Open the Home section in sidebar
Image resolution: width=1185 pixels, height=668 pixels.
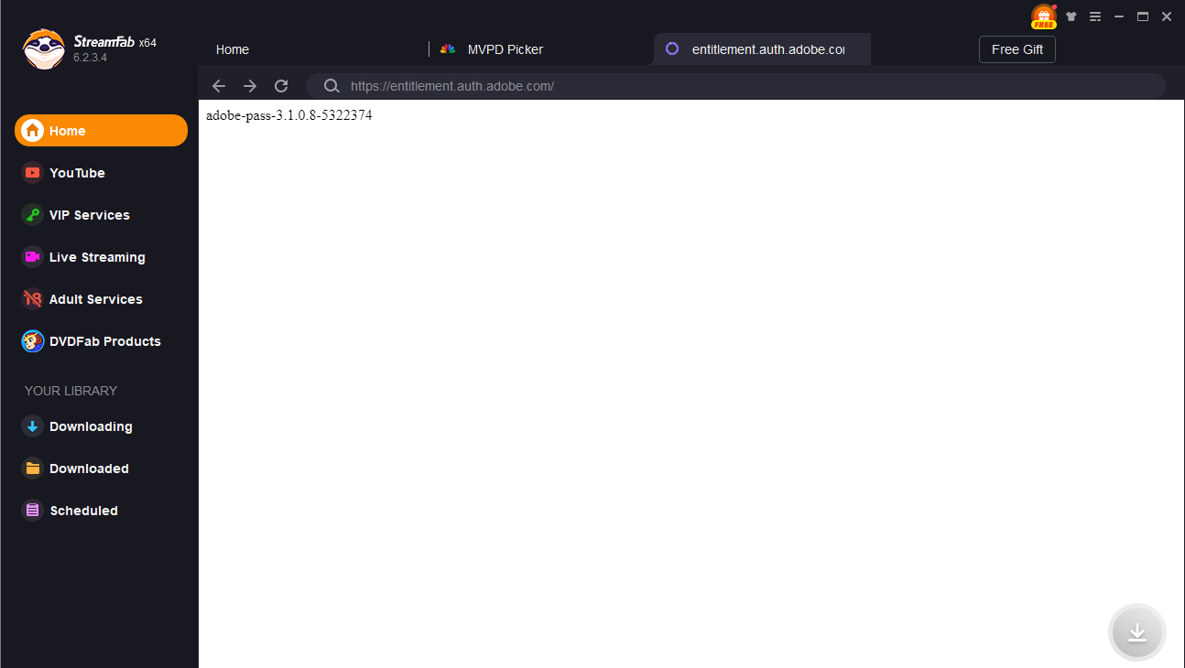pos(101,131)
